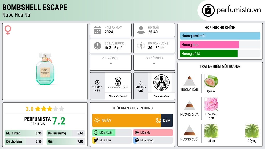Click the person icon beside Độ tuổi

141,30
